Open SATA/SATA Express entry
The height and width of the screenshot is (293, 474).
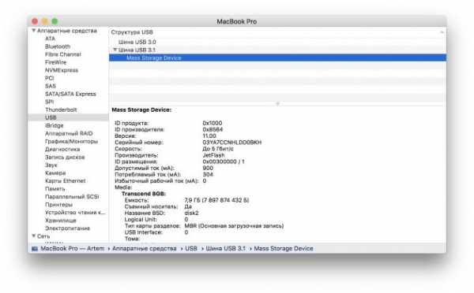(70, 94)
